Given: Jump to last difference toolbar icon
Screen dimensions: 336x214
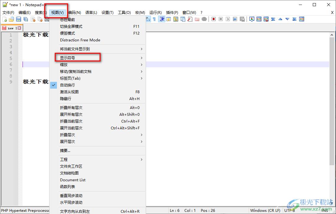Looking at the screenshot, I should [295, 19].
